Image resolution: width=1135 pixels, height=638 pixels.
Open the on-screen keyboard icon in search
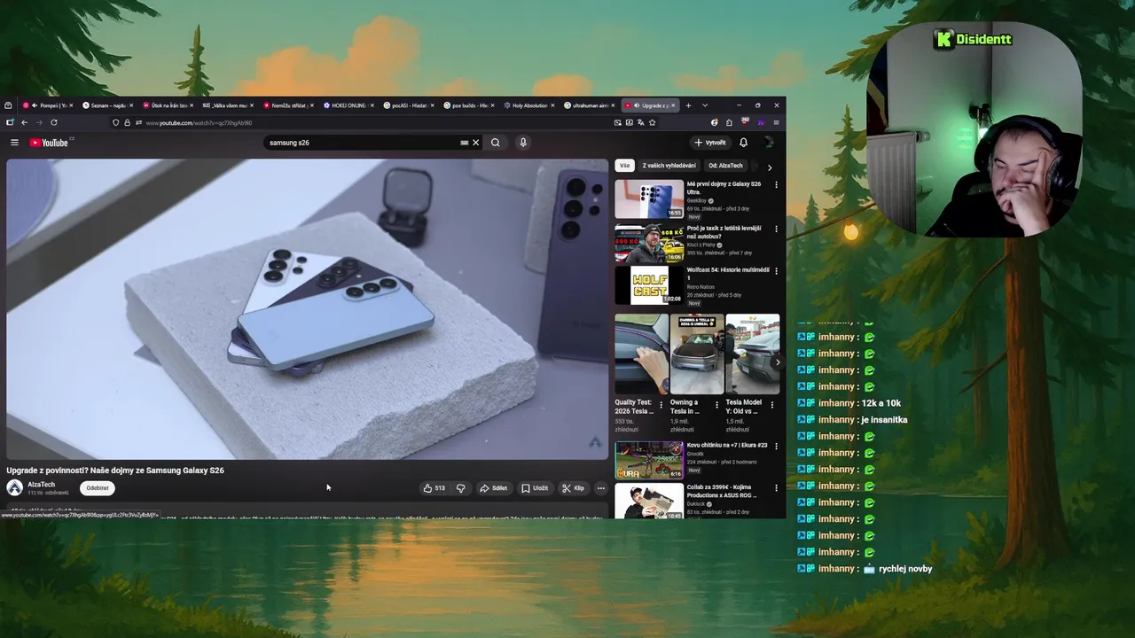point(464,143)
